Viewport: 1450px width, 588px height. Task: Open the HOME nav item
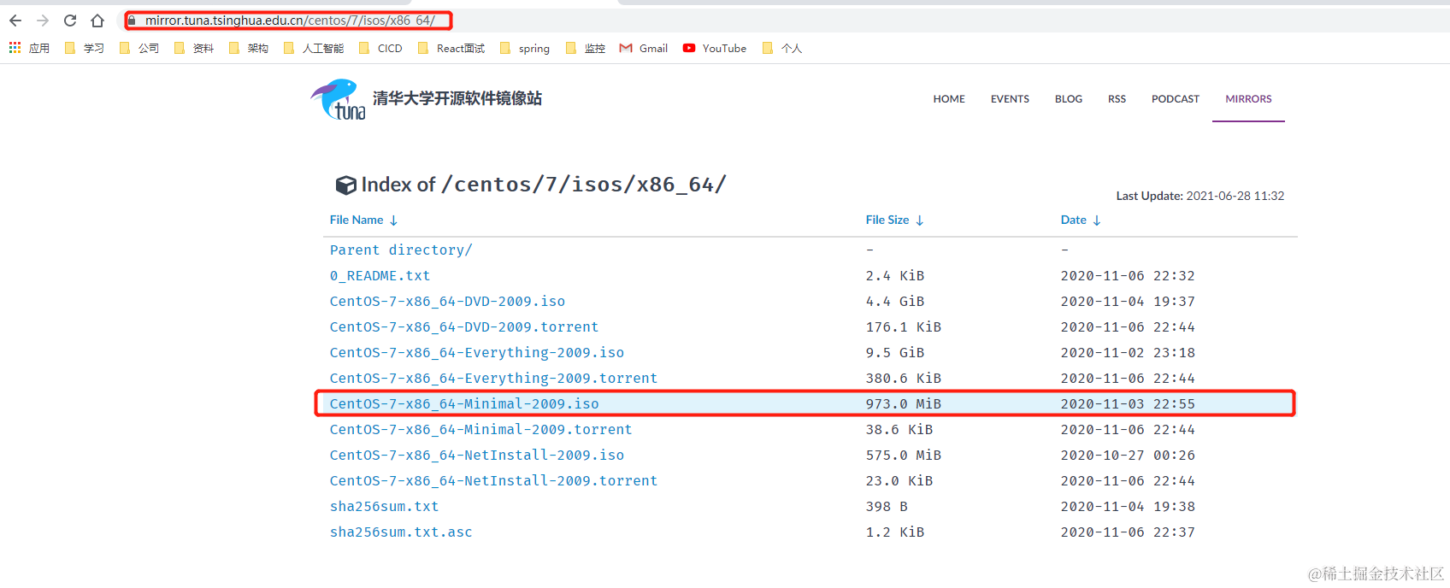(949, 99)
